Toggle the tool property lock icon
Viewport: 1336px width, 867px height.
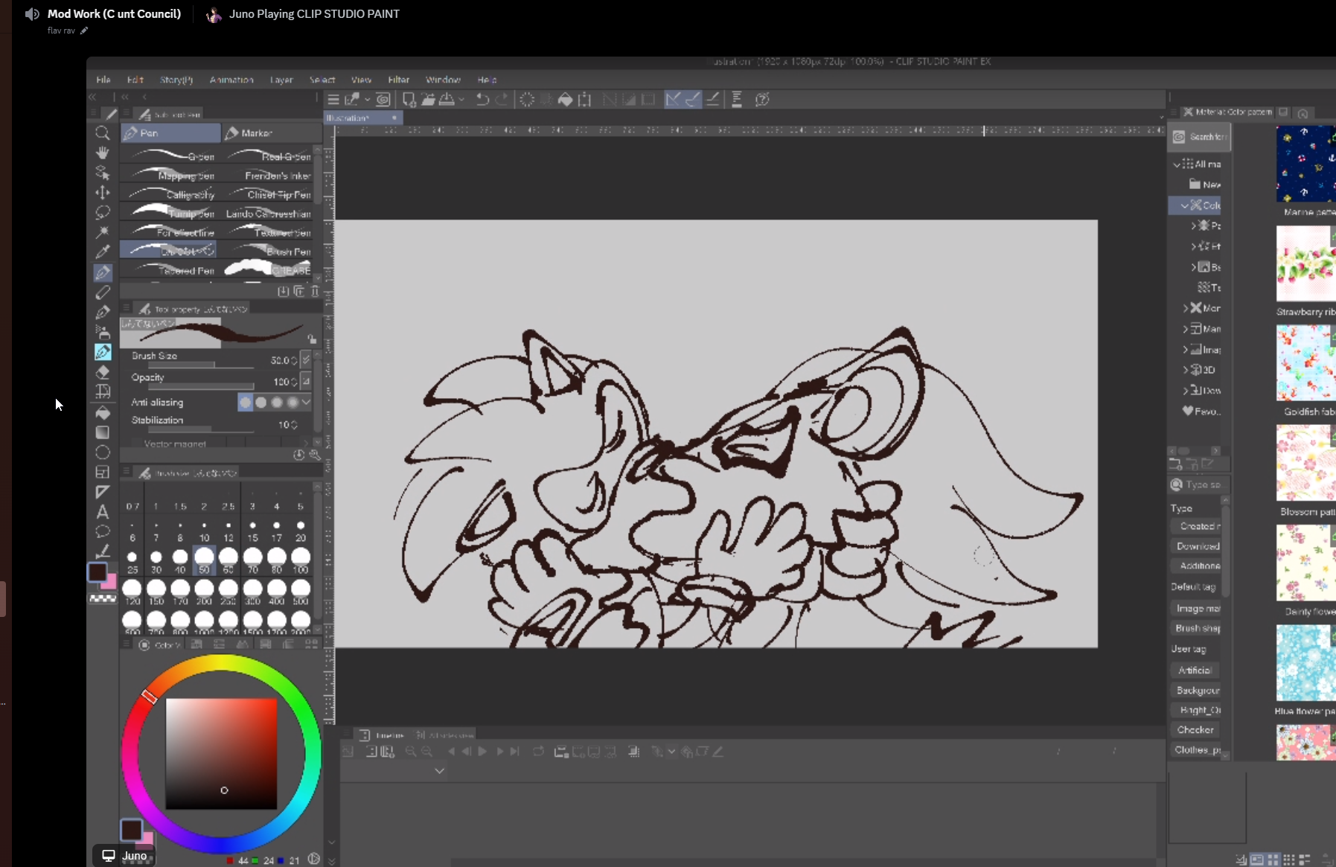tap(312, 339)
